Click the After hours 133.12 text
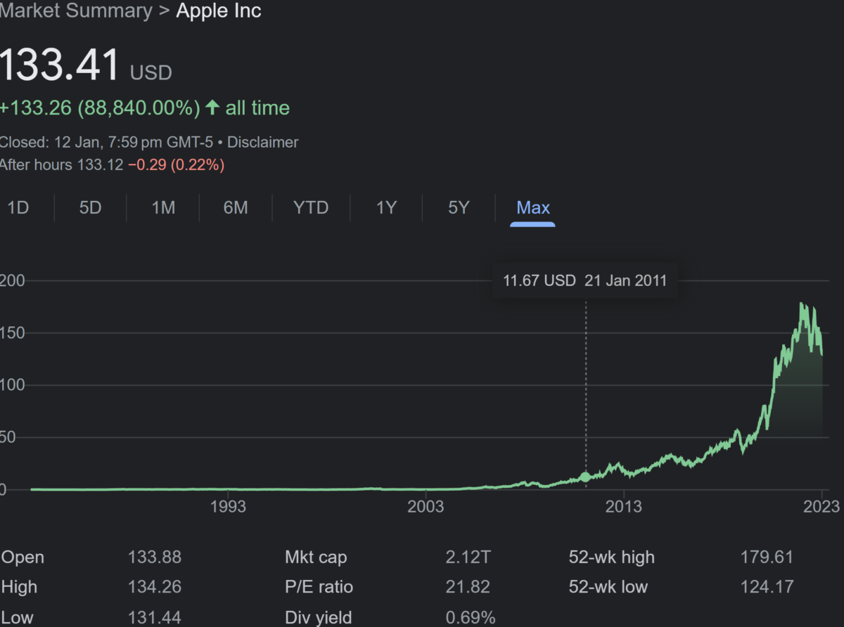This screenshot has width=844, height=627. 62,165
